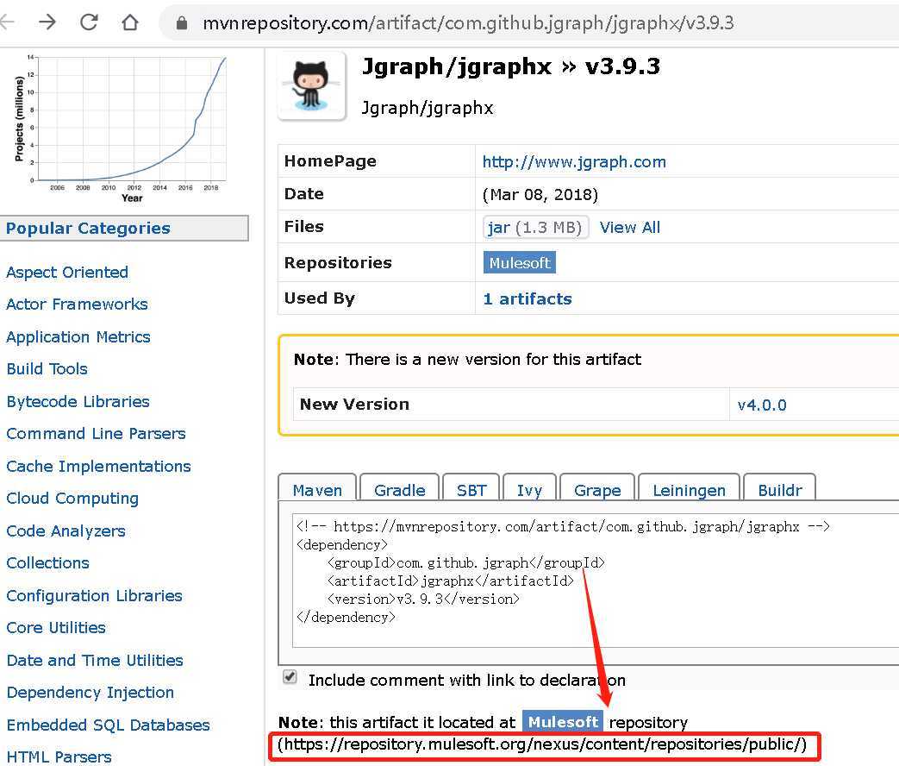Screen dimensions: 899x766
Task: Open the Actor Frameworks category
Action: click(x=77, y=305)
